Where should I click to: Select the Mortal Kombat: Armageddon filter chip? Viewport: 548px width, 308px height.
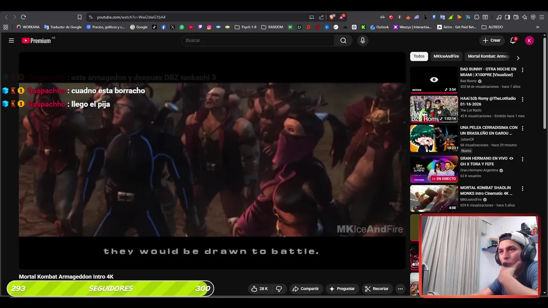488,56
